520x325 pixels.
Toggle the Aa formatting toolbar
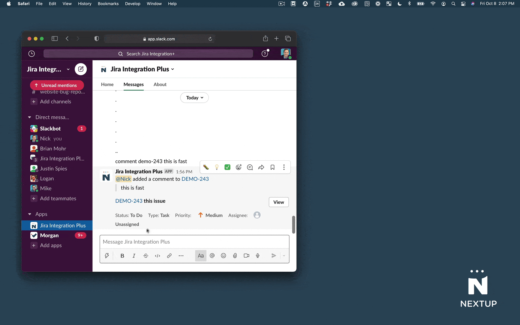tap(201, 256)
